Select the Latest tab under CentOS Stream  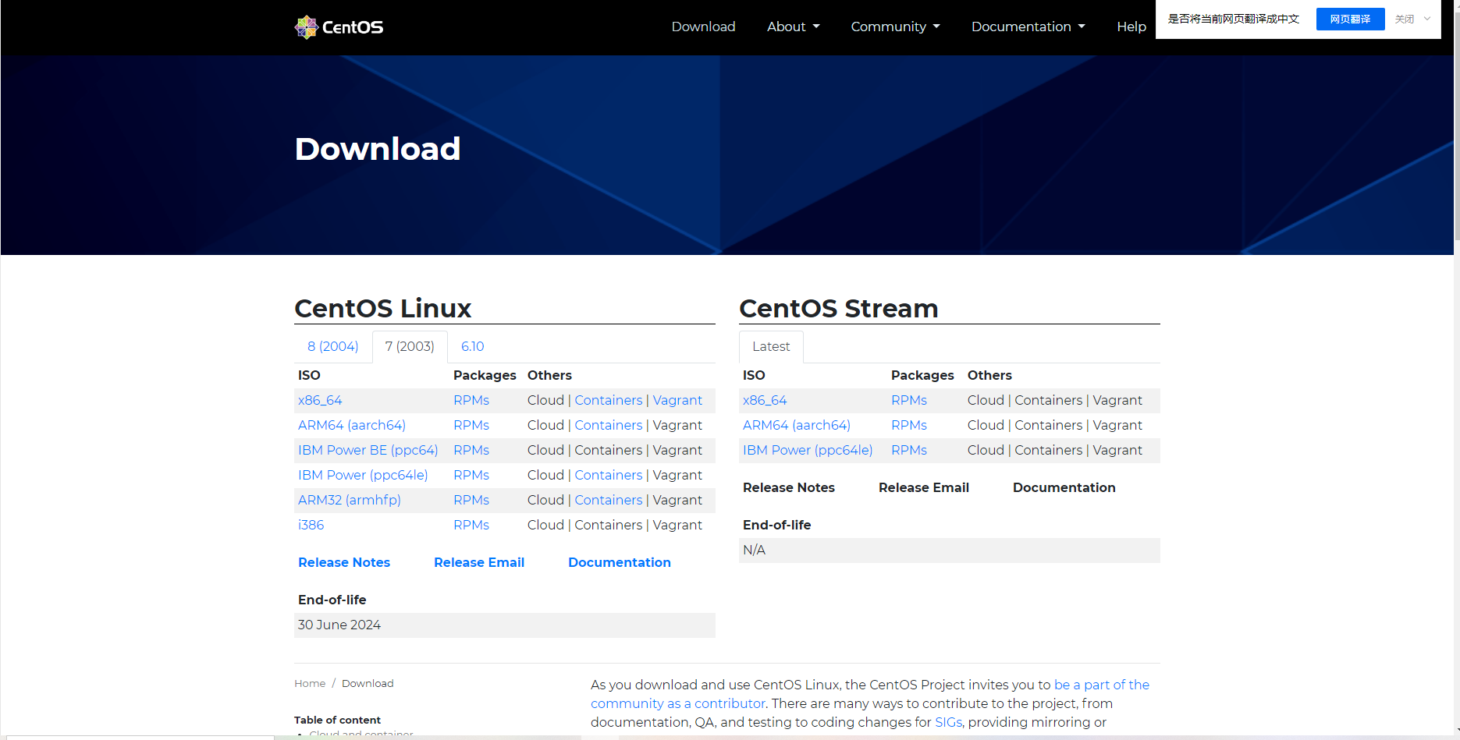click(x=771, y=346)
